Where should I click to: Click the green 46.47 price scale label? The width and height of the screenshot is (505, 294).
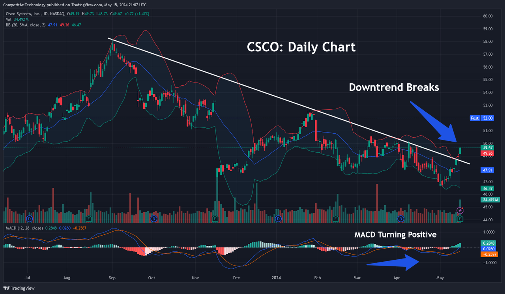(x=486, y=189)
